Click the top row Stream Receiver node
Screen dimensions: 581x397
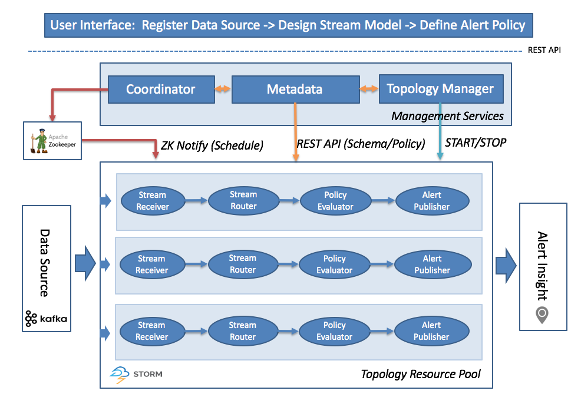pyautogui.click(x=152, y=201)
